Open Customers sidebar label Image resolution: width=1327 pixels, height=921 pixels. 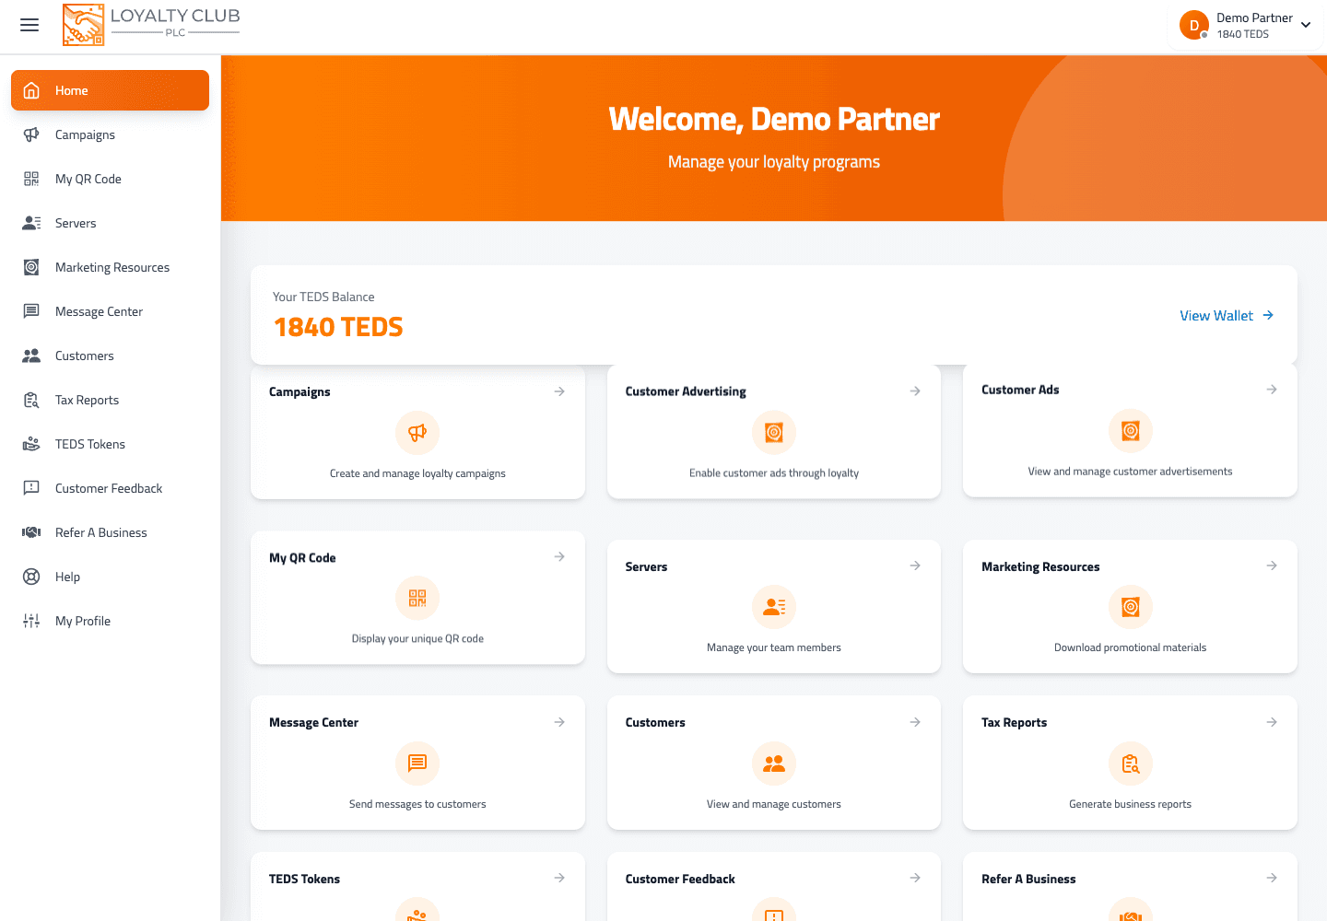pyautogui.click(x=85, y=356)
